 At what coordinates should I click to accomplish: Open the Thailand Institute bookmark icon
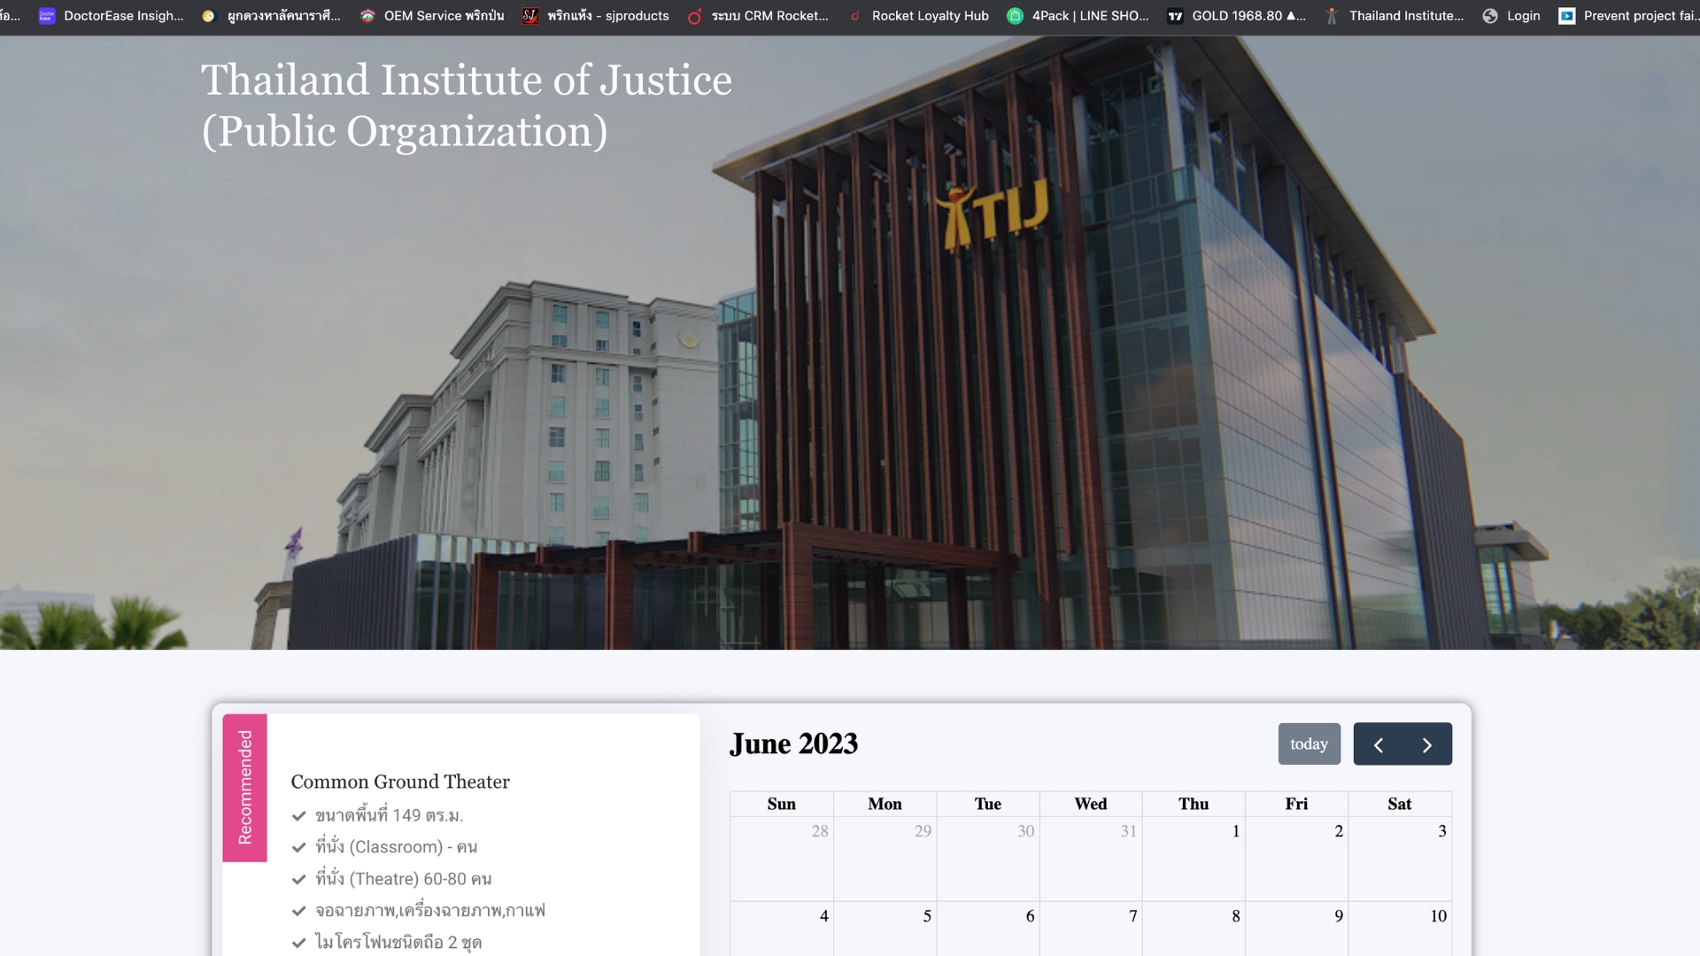(1332, 16)
